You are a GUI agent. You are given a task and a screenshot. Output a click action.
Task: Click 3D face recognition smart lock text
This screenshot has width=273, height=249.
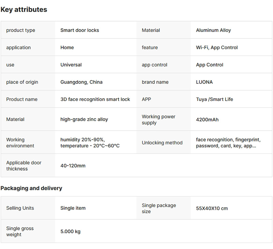pyautogui.click(x=95, y=99)
